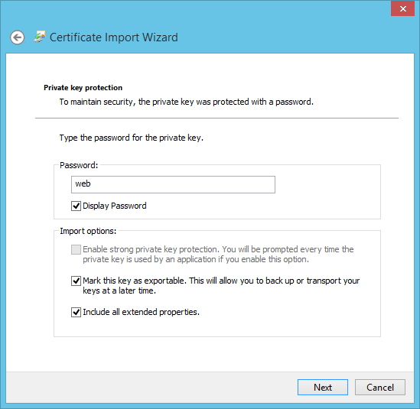Click the certificate wizard icon in title
The width and height of the screenshot is (420, 409).
40,37
